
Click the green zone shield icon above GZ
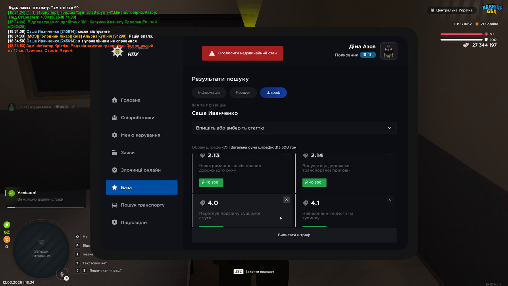(7, 225)
